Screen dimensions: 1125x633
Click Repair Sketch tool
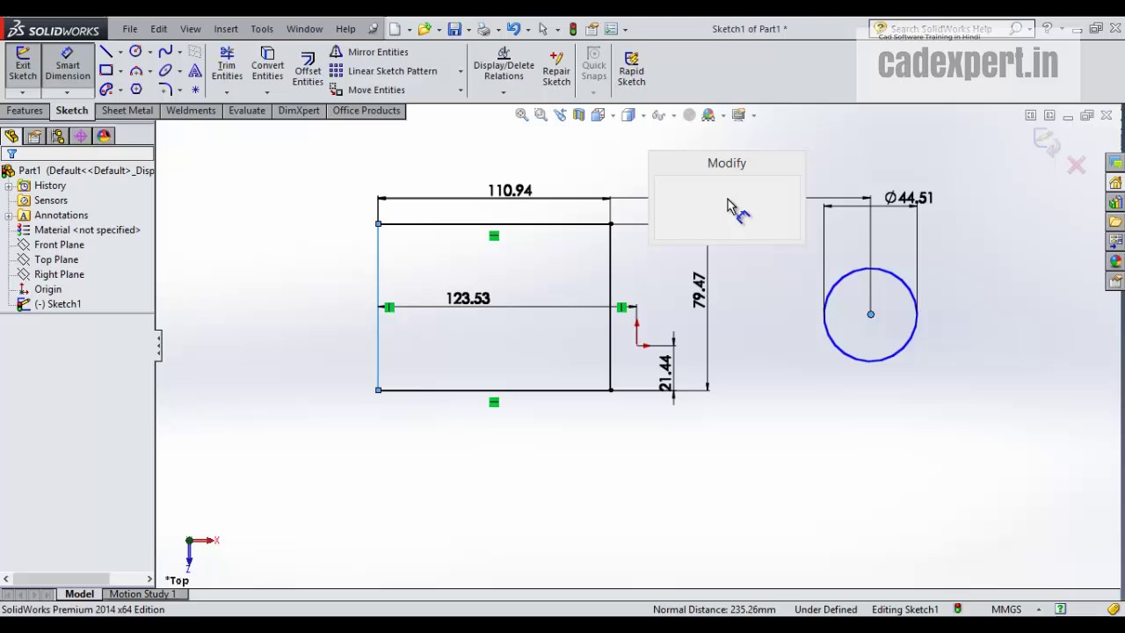pyautogui.click(x=556, y=68)
